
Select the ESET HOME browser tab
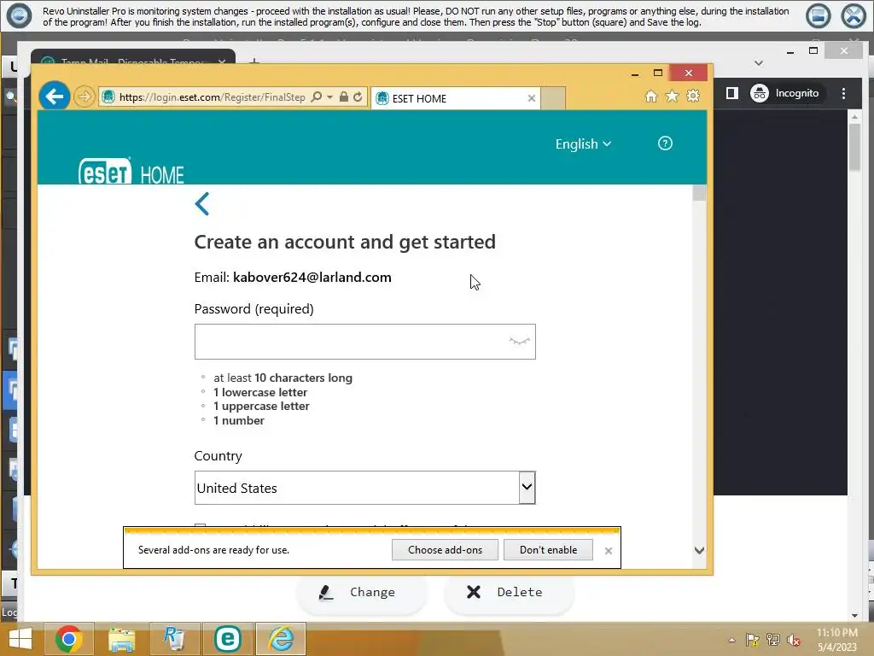coord(455,98)
